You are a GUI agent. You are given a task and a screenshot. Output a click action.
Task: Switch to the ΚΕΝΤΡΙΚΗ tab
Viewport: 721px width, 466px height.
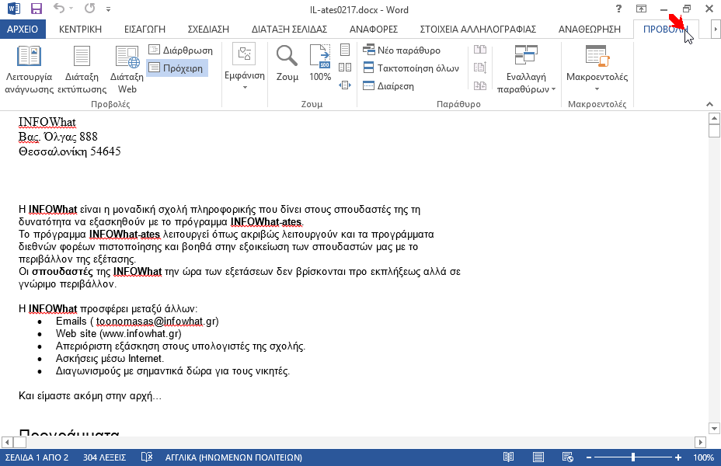[x=80, y=29]
